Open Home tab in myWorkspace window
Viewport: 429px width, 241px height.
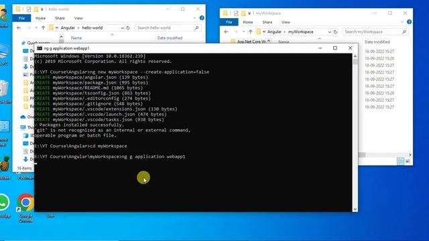[248, 22]
